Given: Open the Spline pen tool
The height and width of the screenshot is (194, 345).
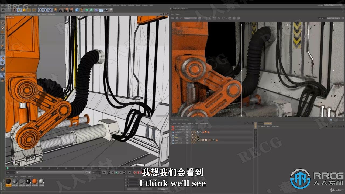Looking at the screenshot, I should click(x=82, y=10).
